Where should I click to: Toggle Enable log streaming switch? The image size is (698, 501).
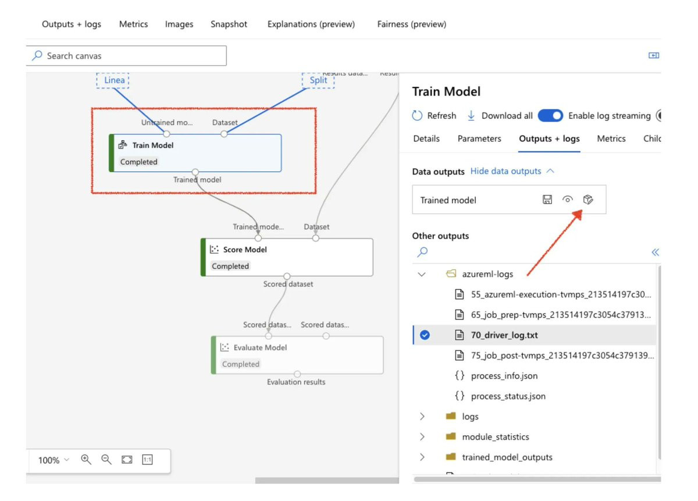tap(550, 115)
